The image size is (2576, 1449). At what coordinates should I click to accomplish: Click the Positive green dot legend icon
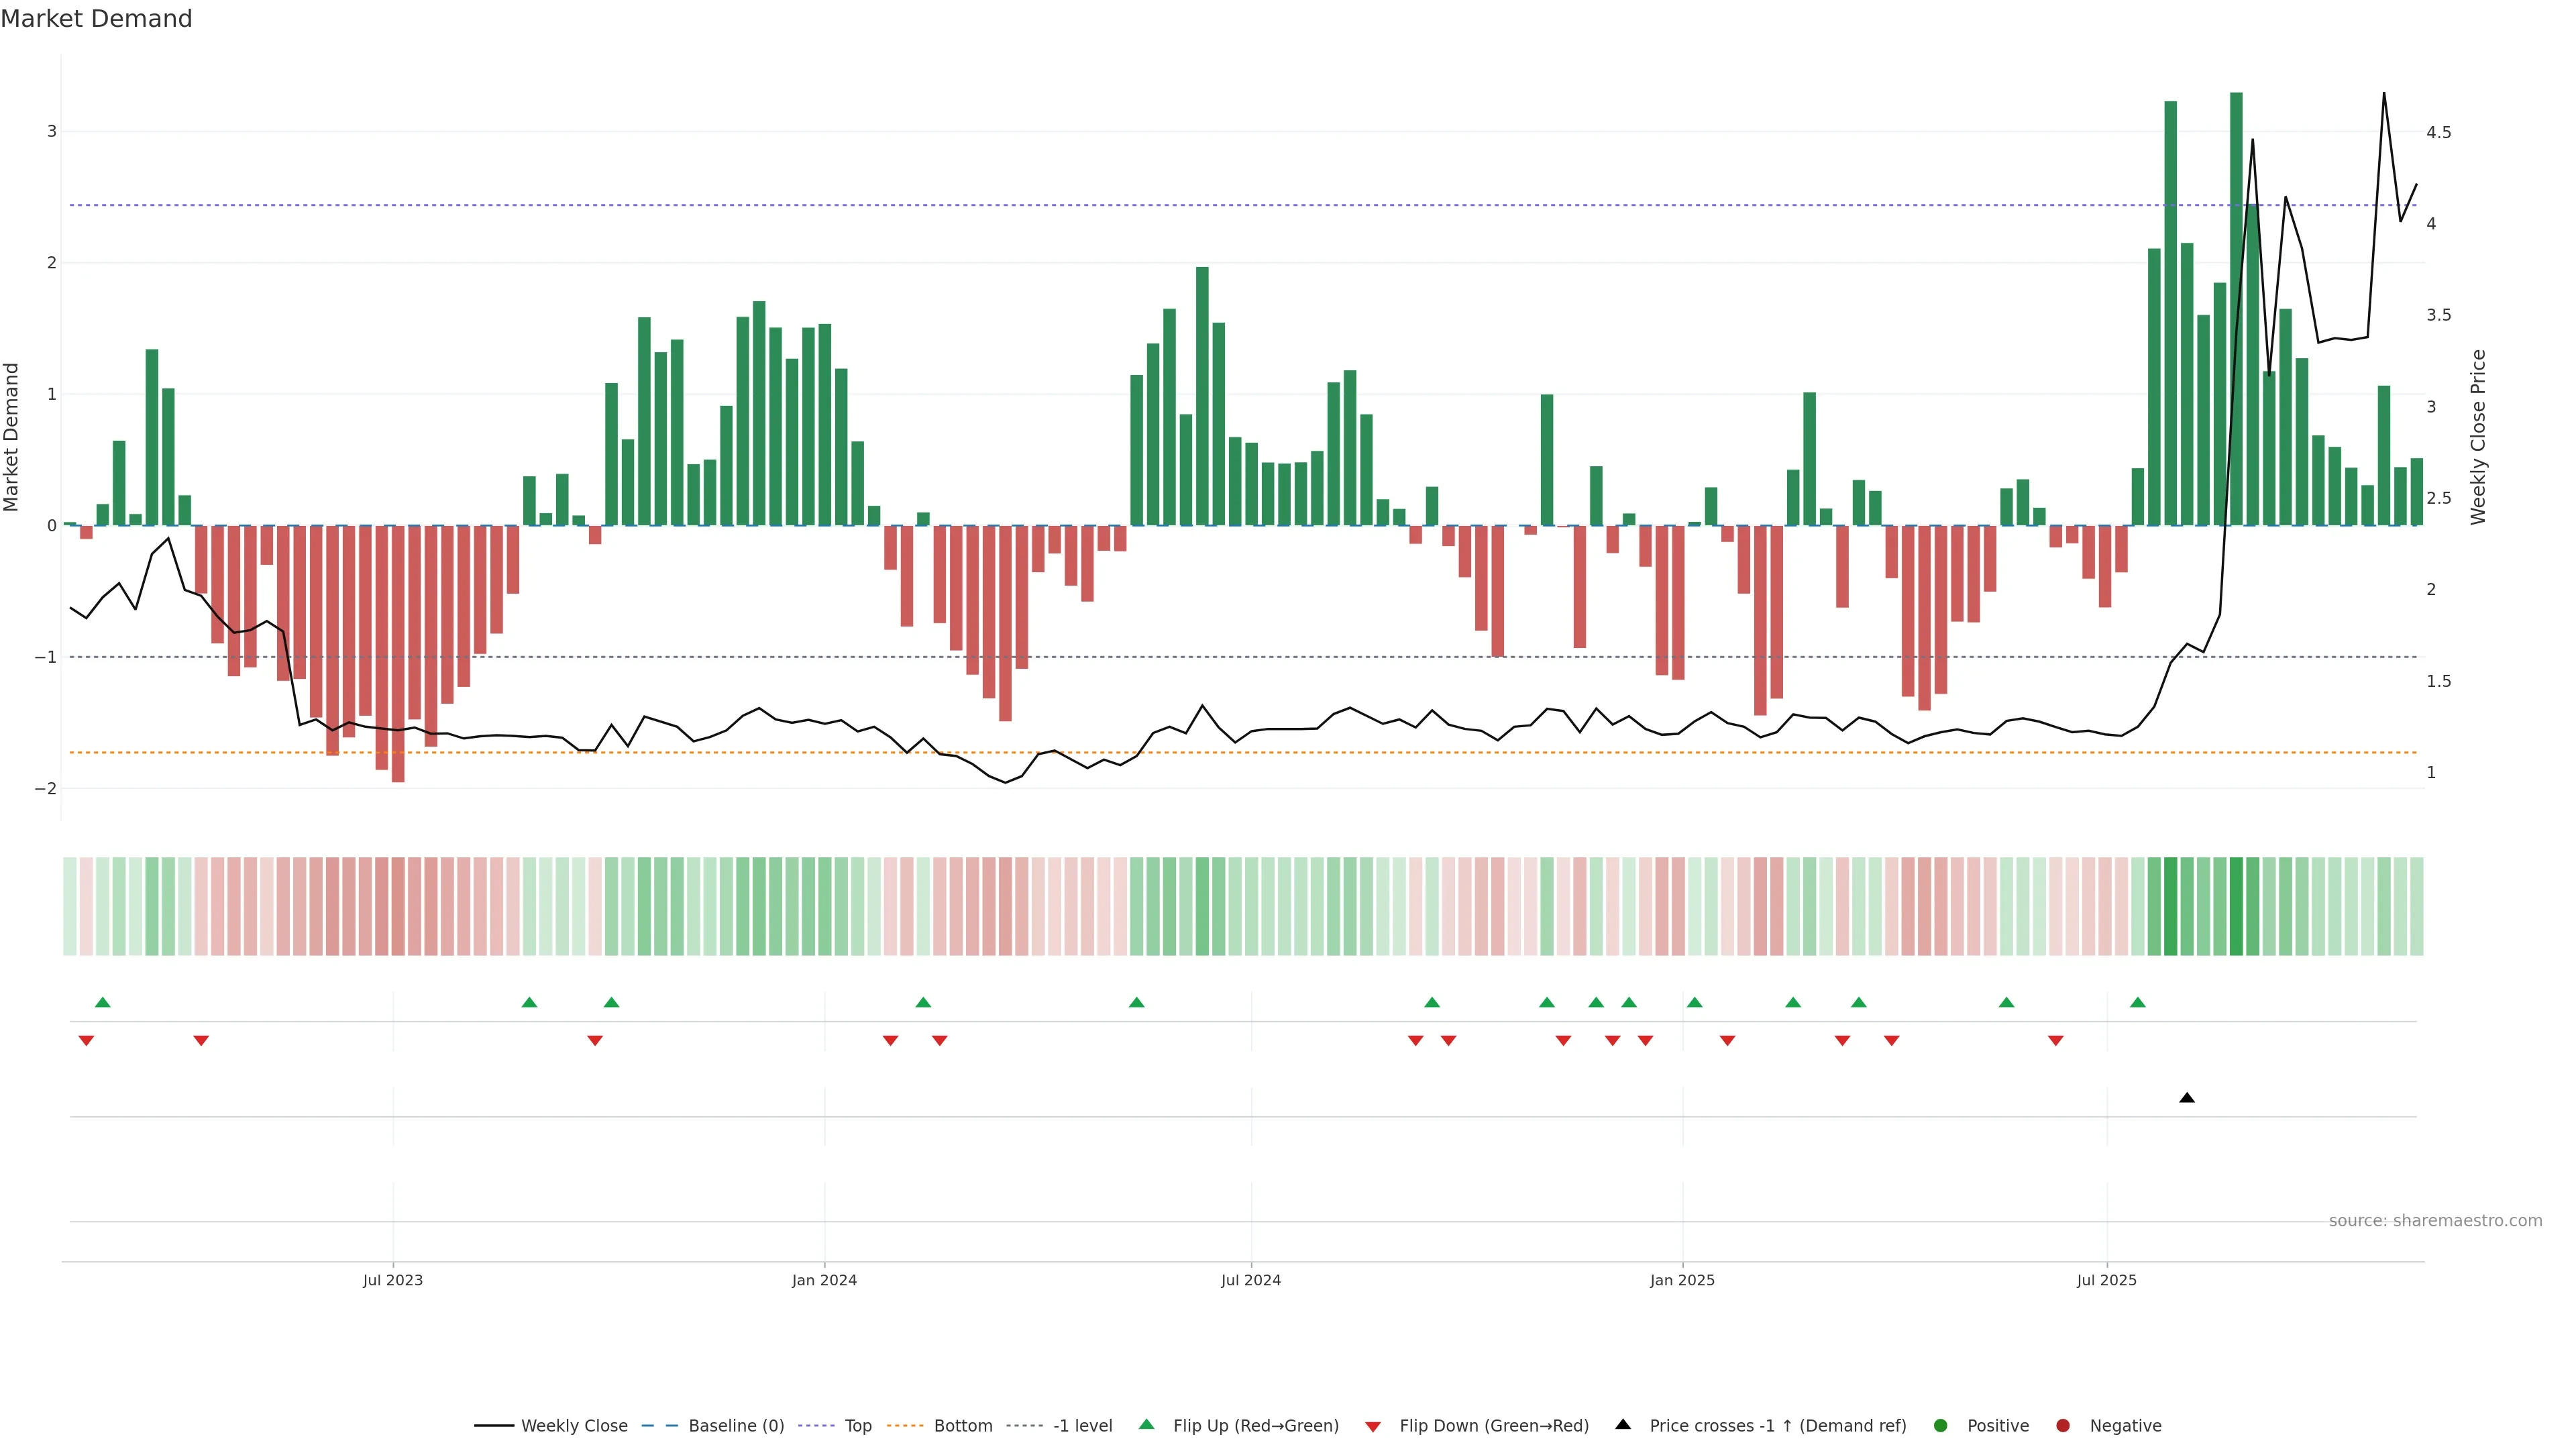pos(1941,1426)
